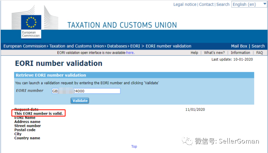Open Mail Box link
268x153 pixels.
tap(239, 46)
